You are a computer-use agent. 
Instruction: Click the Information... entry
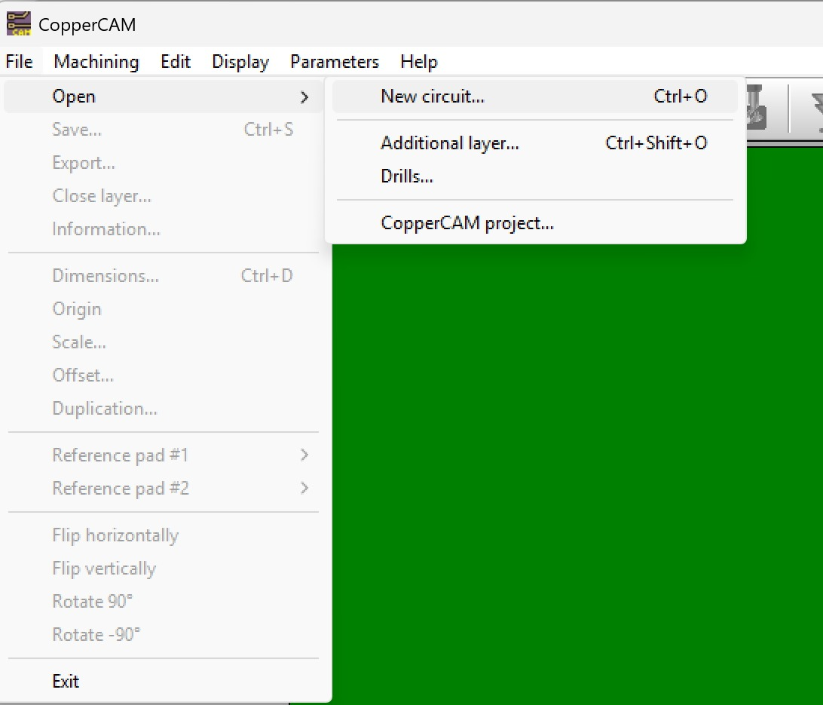(x=164, y=229)
